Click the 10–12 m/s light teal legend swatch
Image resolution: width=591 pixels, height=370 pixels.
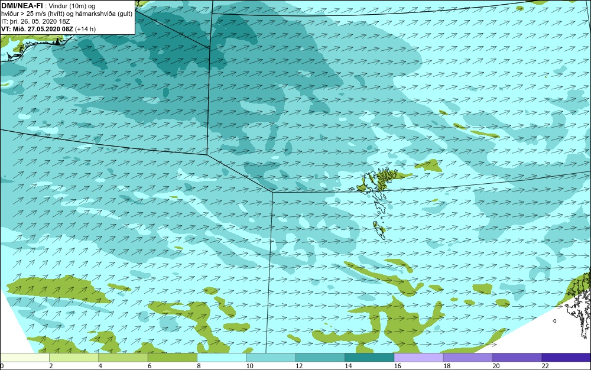271,358
